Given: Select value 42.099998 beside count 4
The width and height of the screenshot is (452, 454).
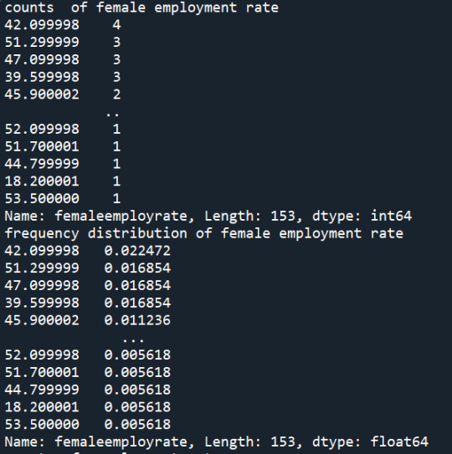Looking at the screenshot, I should click(x=42, y=25).
